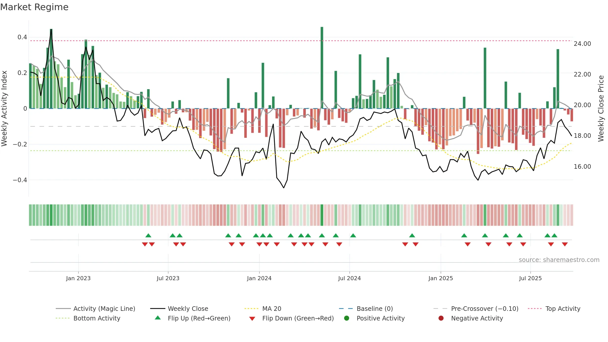Click the 16.00 price axis label
This screenshot has height=342, width=608.
pyautogui.click(x=582, y=167)
